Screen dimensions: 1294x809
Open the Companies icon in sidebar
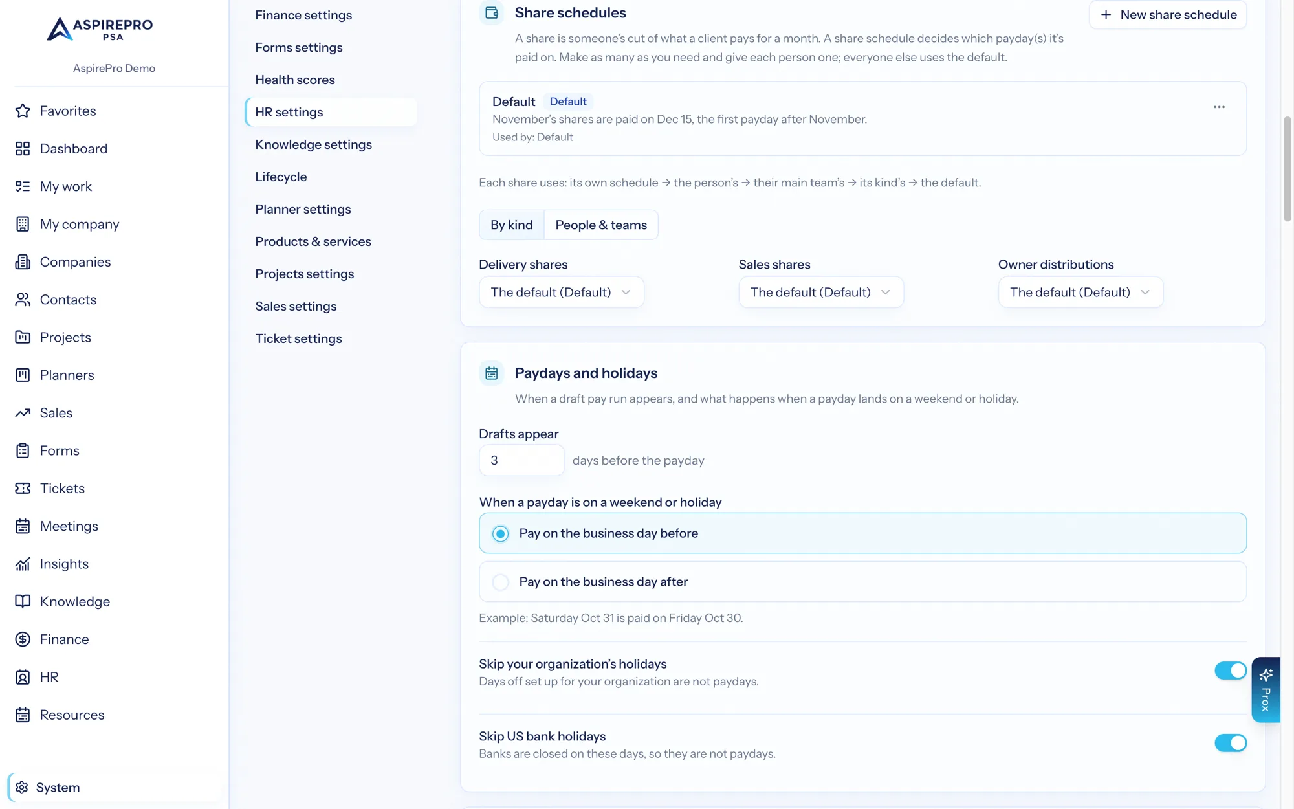23,261
